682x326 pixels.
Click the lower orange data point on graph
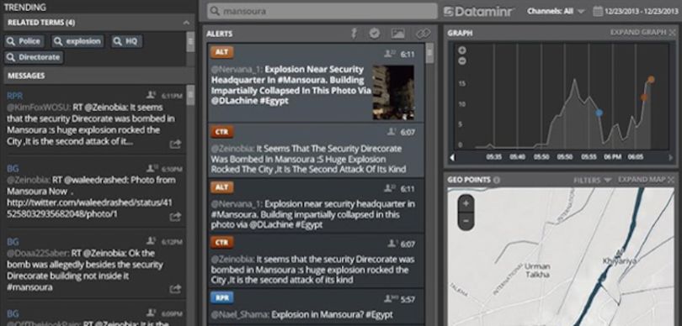click(644, 97)
